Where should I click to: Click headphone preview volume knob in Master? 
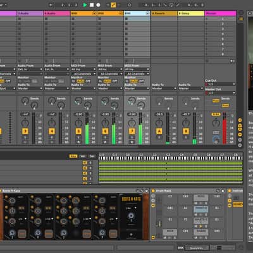point(216,139)
